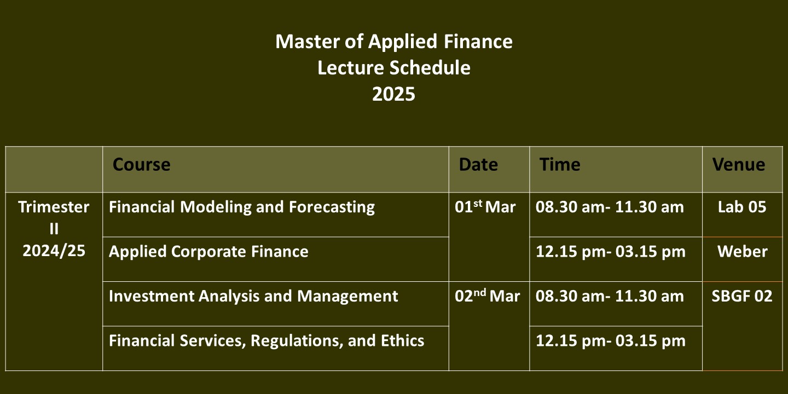Click the "Master of Applied Finance" title
Viewport: 788px width, 394px height.
point(394,42)
